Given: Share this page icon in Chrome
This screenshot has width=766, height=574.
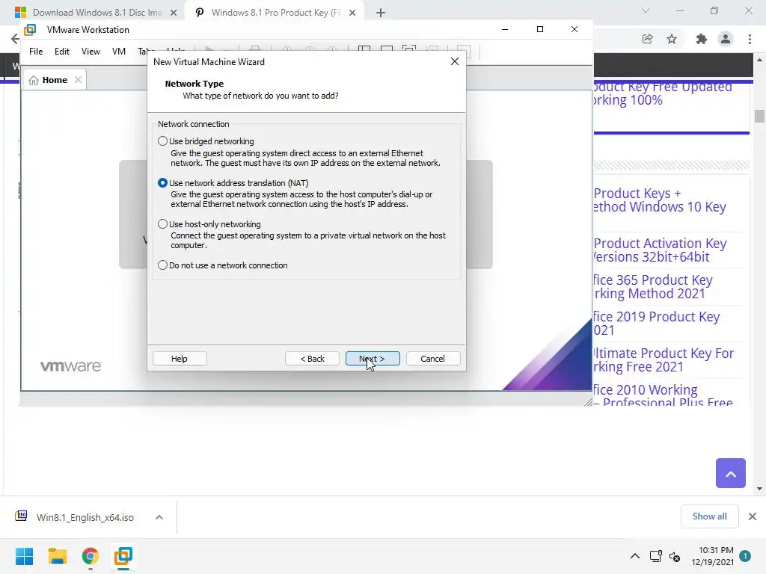Looking at the screenshot, I should pyautogui.click(x=647, y=39).
